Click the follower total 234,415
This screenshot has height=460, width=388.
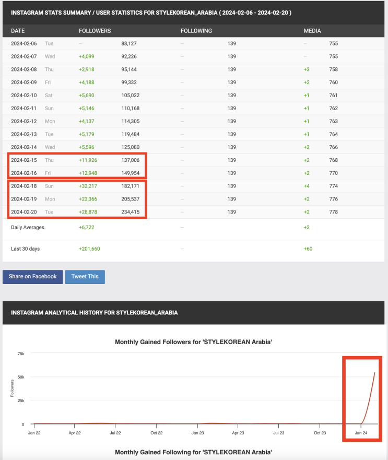(131, 212)
